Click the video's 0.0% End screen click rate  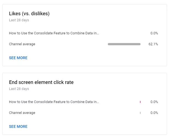pyautogui.click(x=154, y=102)
